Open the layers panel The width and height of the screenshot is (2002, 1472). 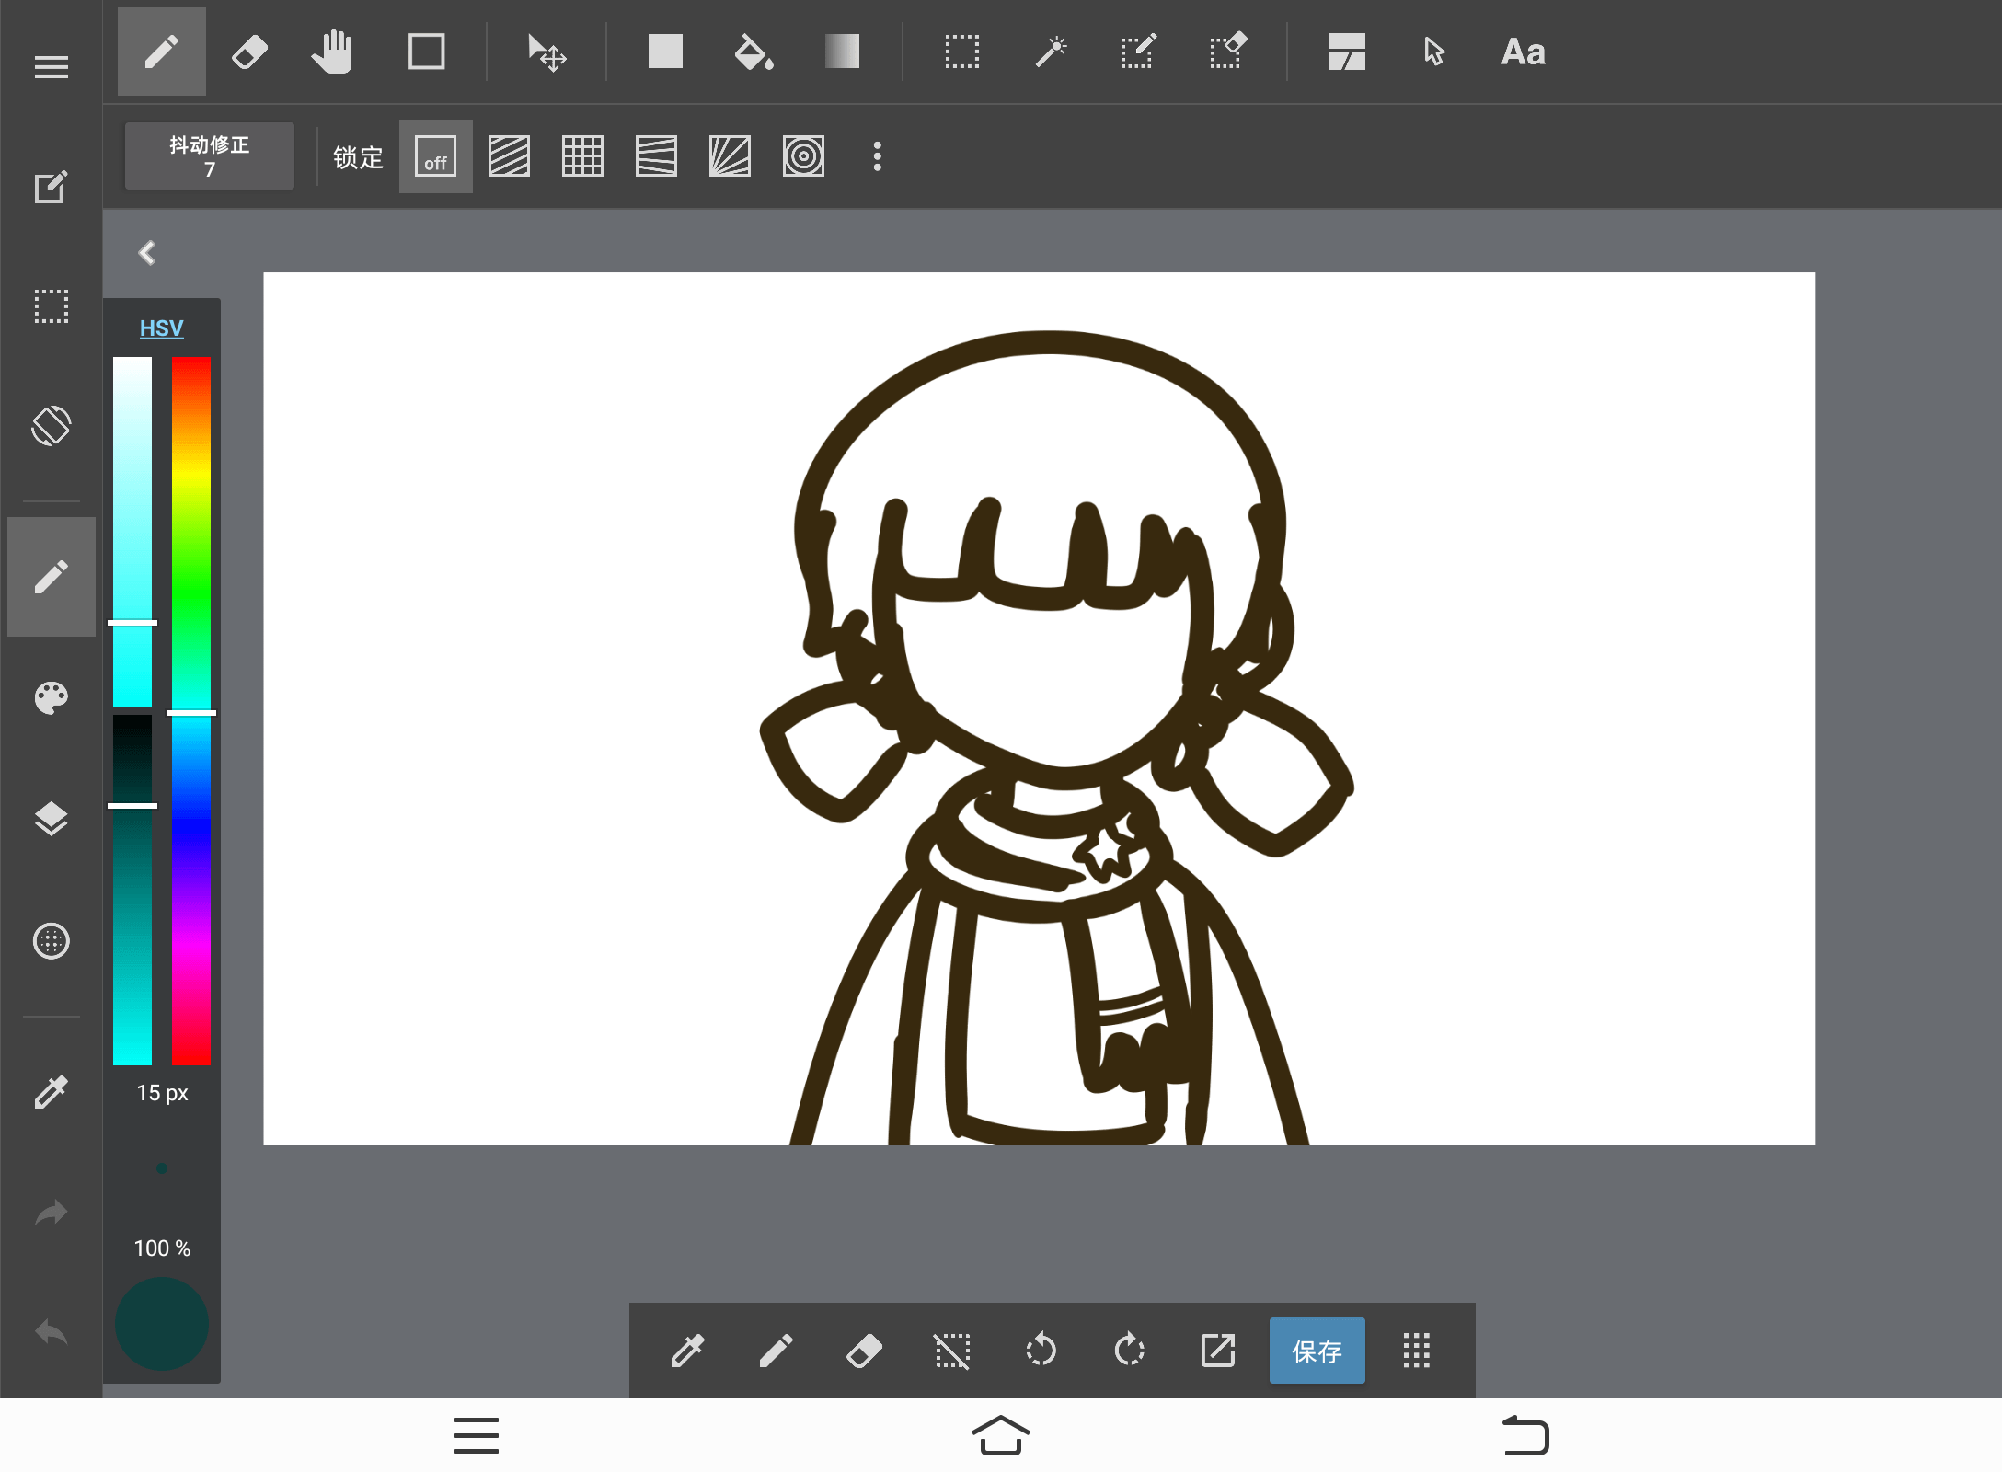coord(52,818)
